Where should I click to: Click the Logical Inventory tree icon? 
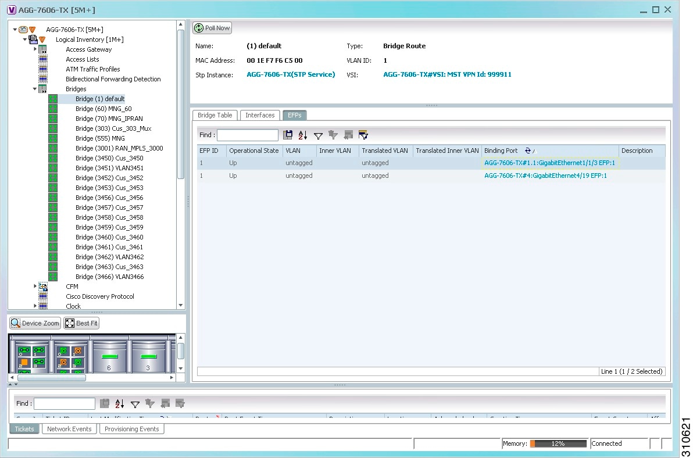(x=33, y=40)
